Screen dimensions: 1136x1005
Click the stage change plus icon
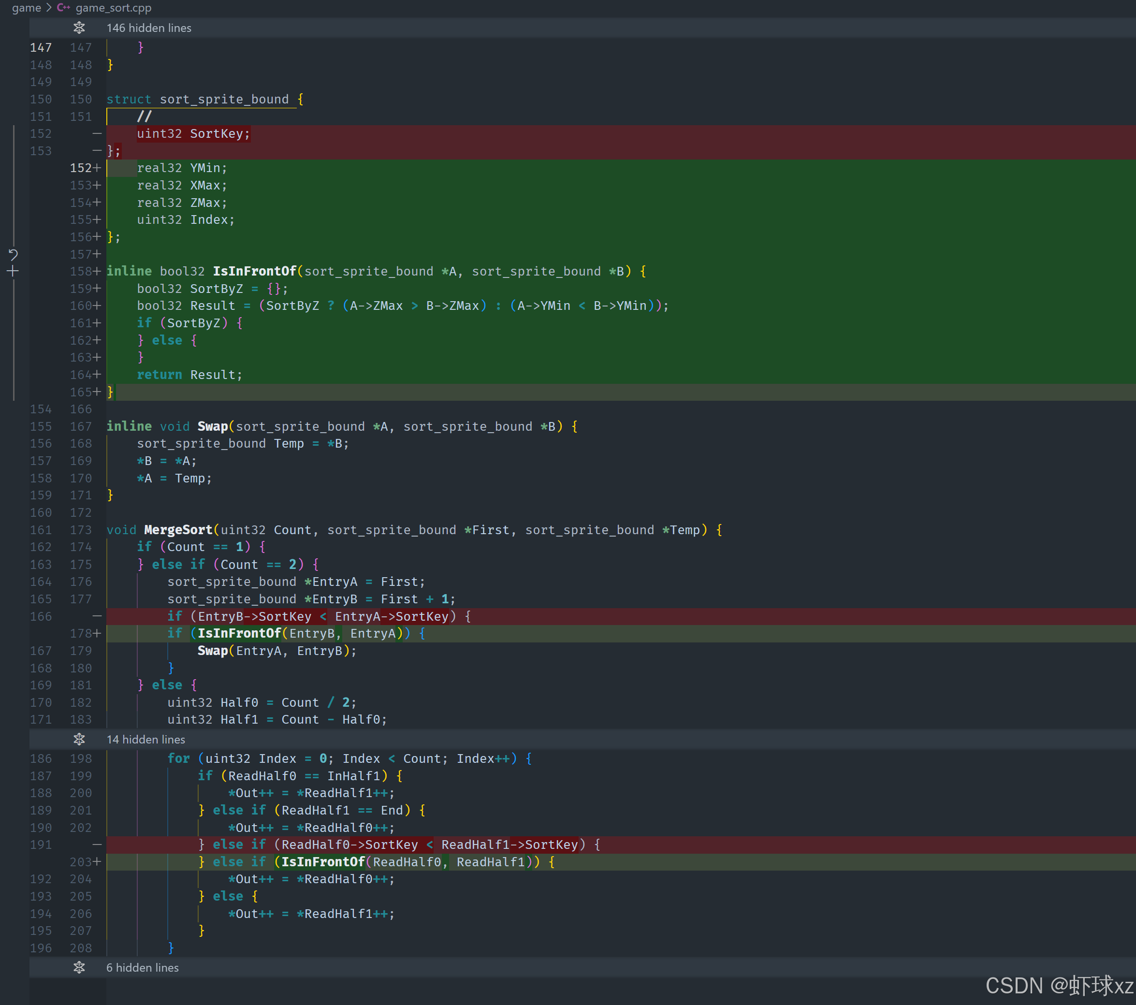(14, 271)
